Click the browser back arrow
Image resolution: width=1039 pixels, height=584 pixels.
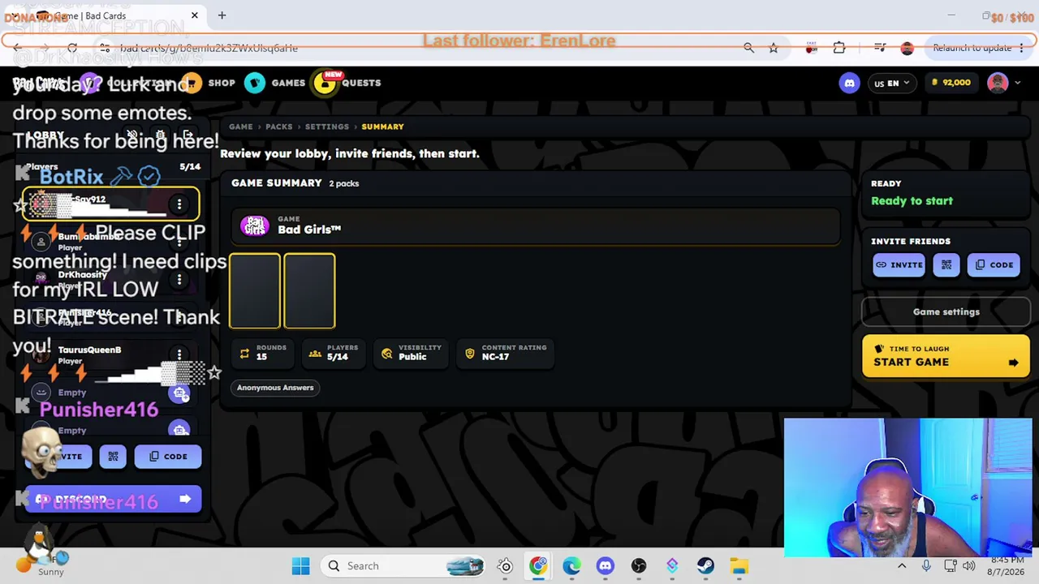18,48
